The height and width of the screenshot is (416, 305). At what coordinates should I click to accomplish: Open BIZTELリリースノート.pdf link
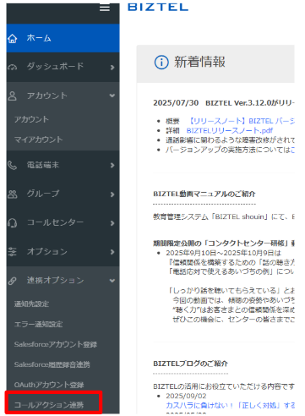click(230, 131)
